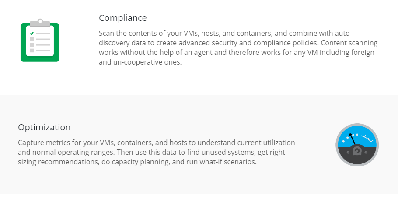Click the Optimization gauge icon

pyautogui.click(x=357, y=145)
